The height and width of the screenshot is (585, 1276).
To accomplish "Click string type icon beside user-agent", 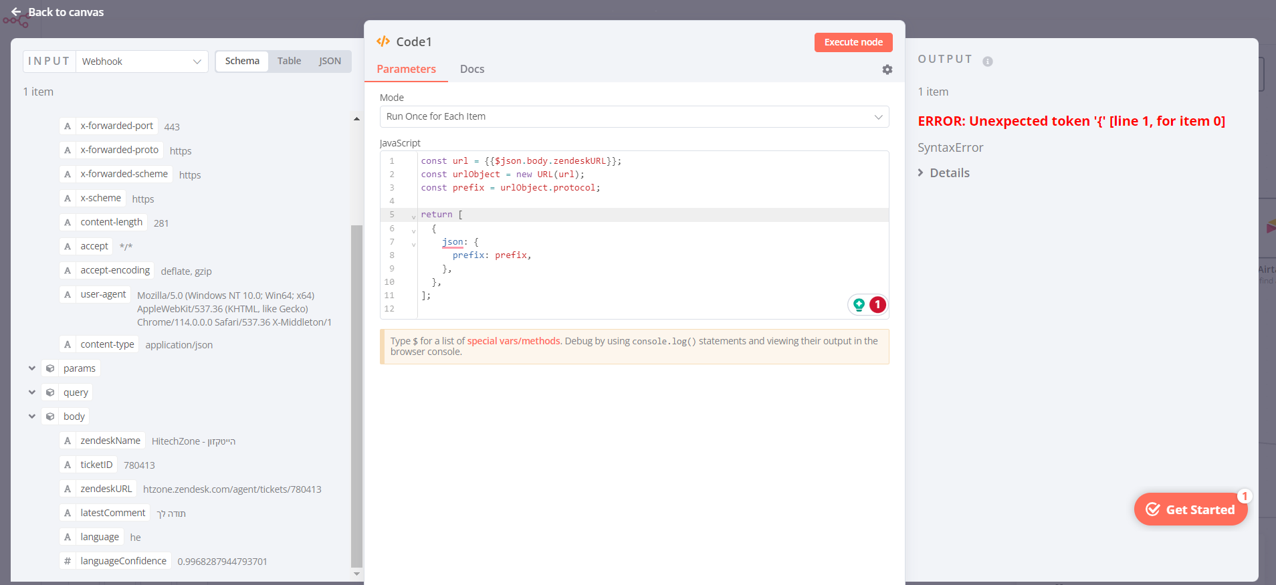I will 68,294.
